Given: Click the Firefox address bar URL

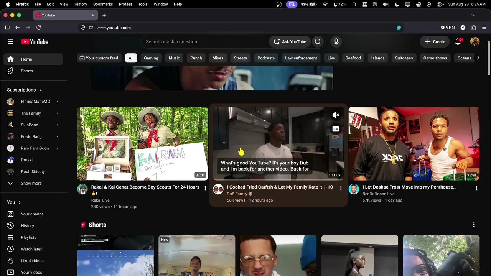Looking at the screenshot, I should tap(114, 28).
